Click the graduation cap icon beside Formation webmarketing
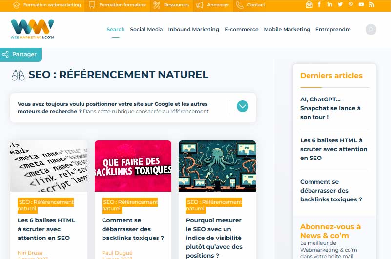This screenshot has height=259, width=391. coord(16,5)
